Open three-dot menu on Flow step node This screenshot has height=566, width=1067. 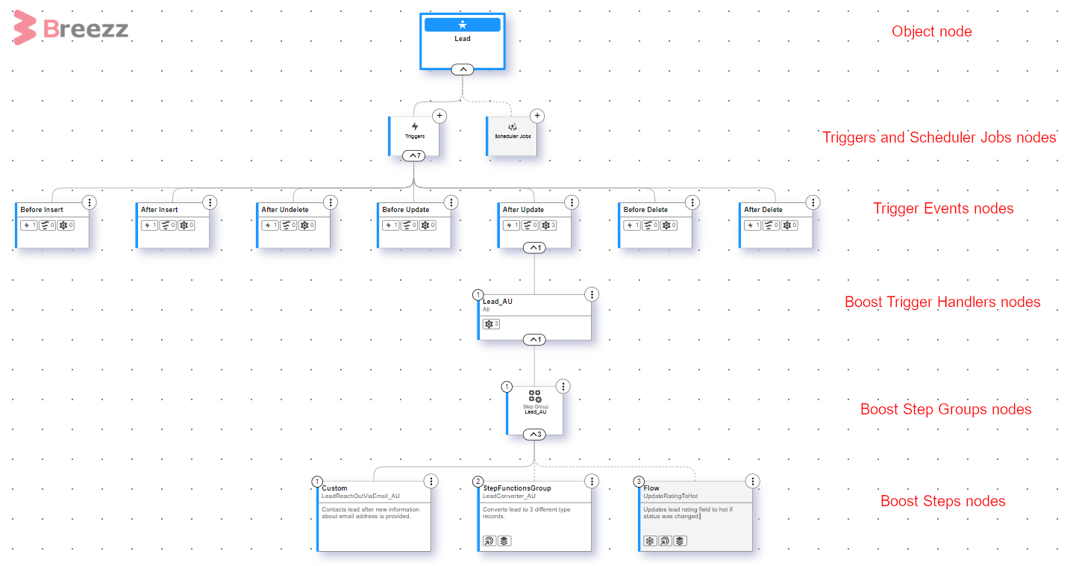click(753, 481)
